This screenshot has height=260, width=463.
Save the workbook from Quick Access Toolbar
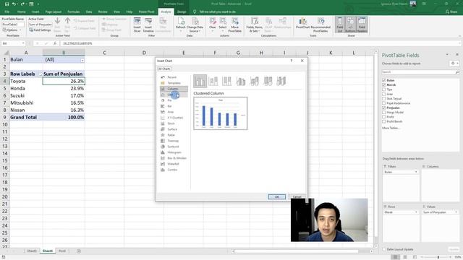7,4
